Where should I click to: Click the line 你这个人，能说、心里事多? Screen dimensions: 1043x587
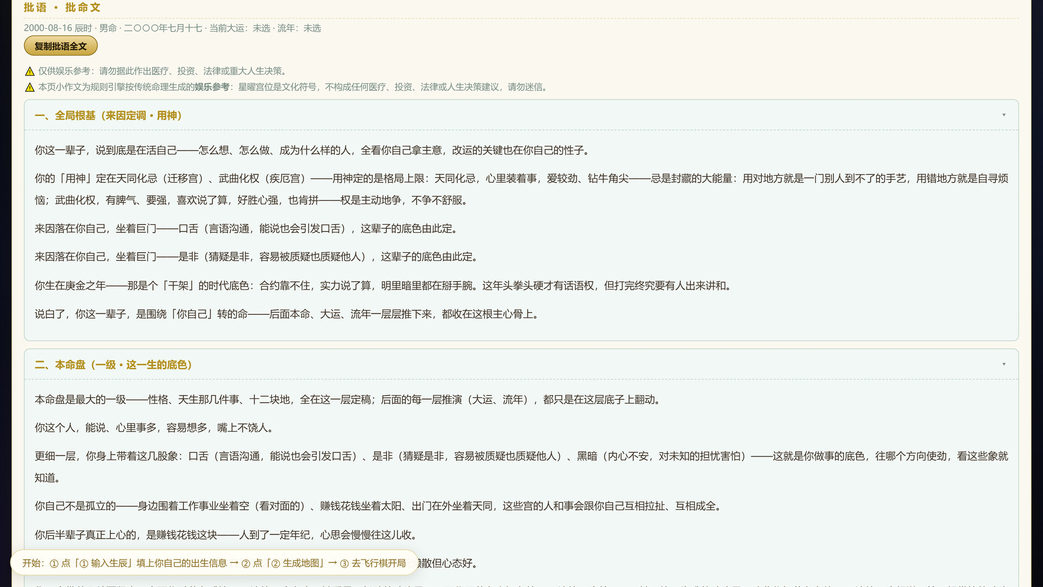pos(155,428)
